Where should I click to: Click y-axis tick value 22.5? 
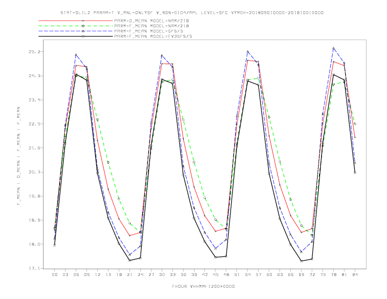tap(34, 124)
